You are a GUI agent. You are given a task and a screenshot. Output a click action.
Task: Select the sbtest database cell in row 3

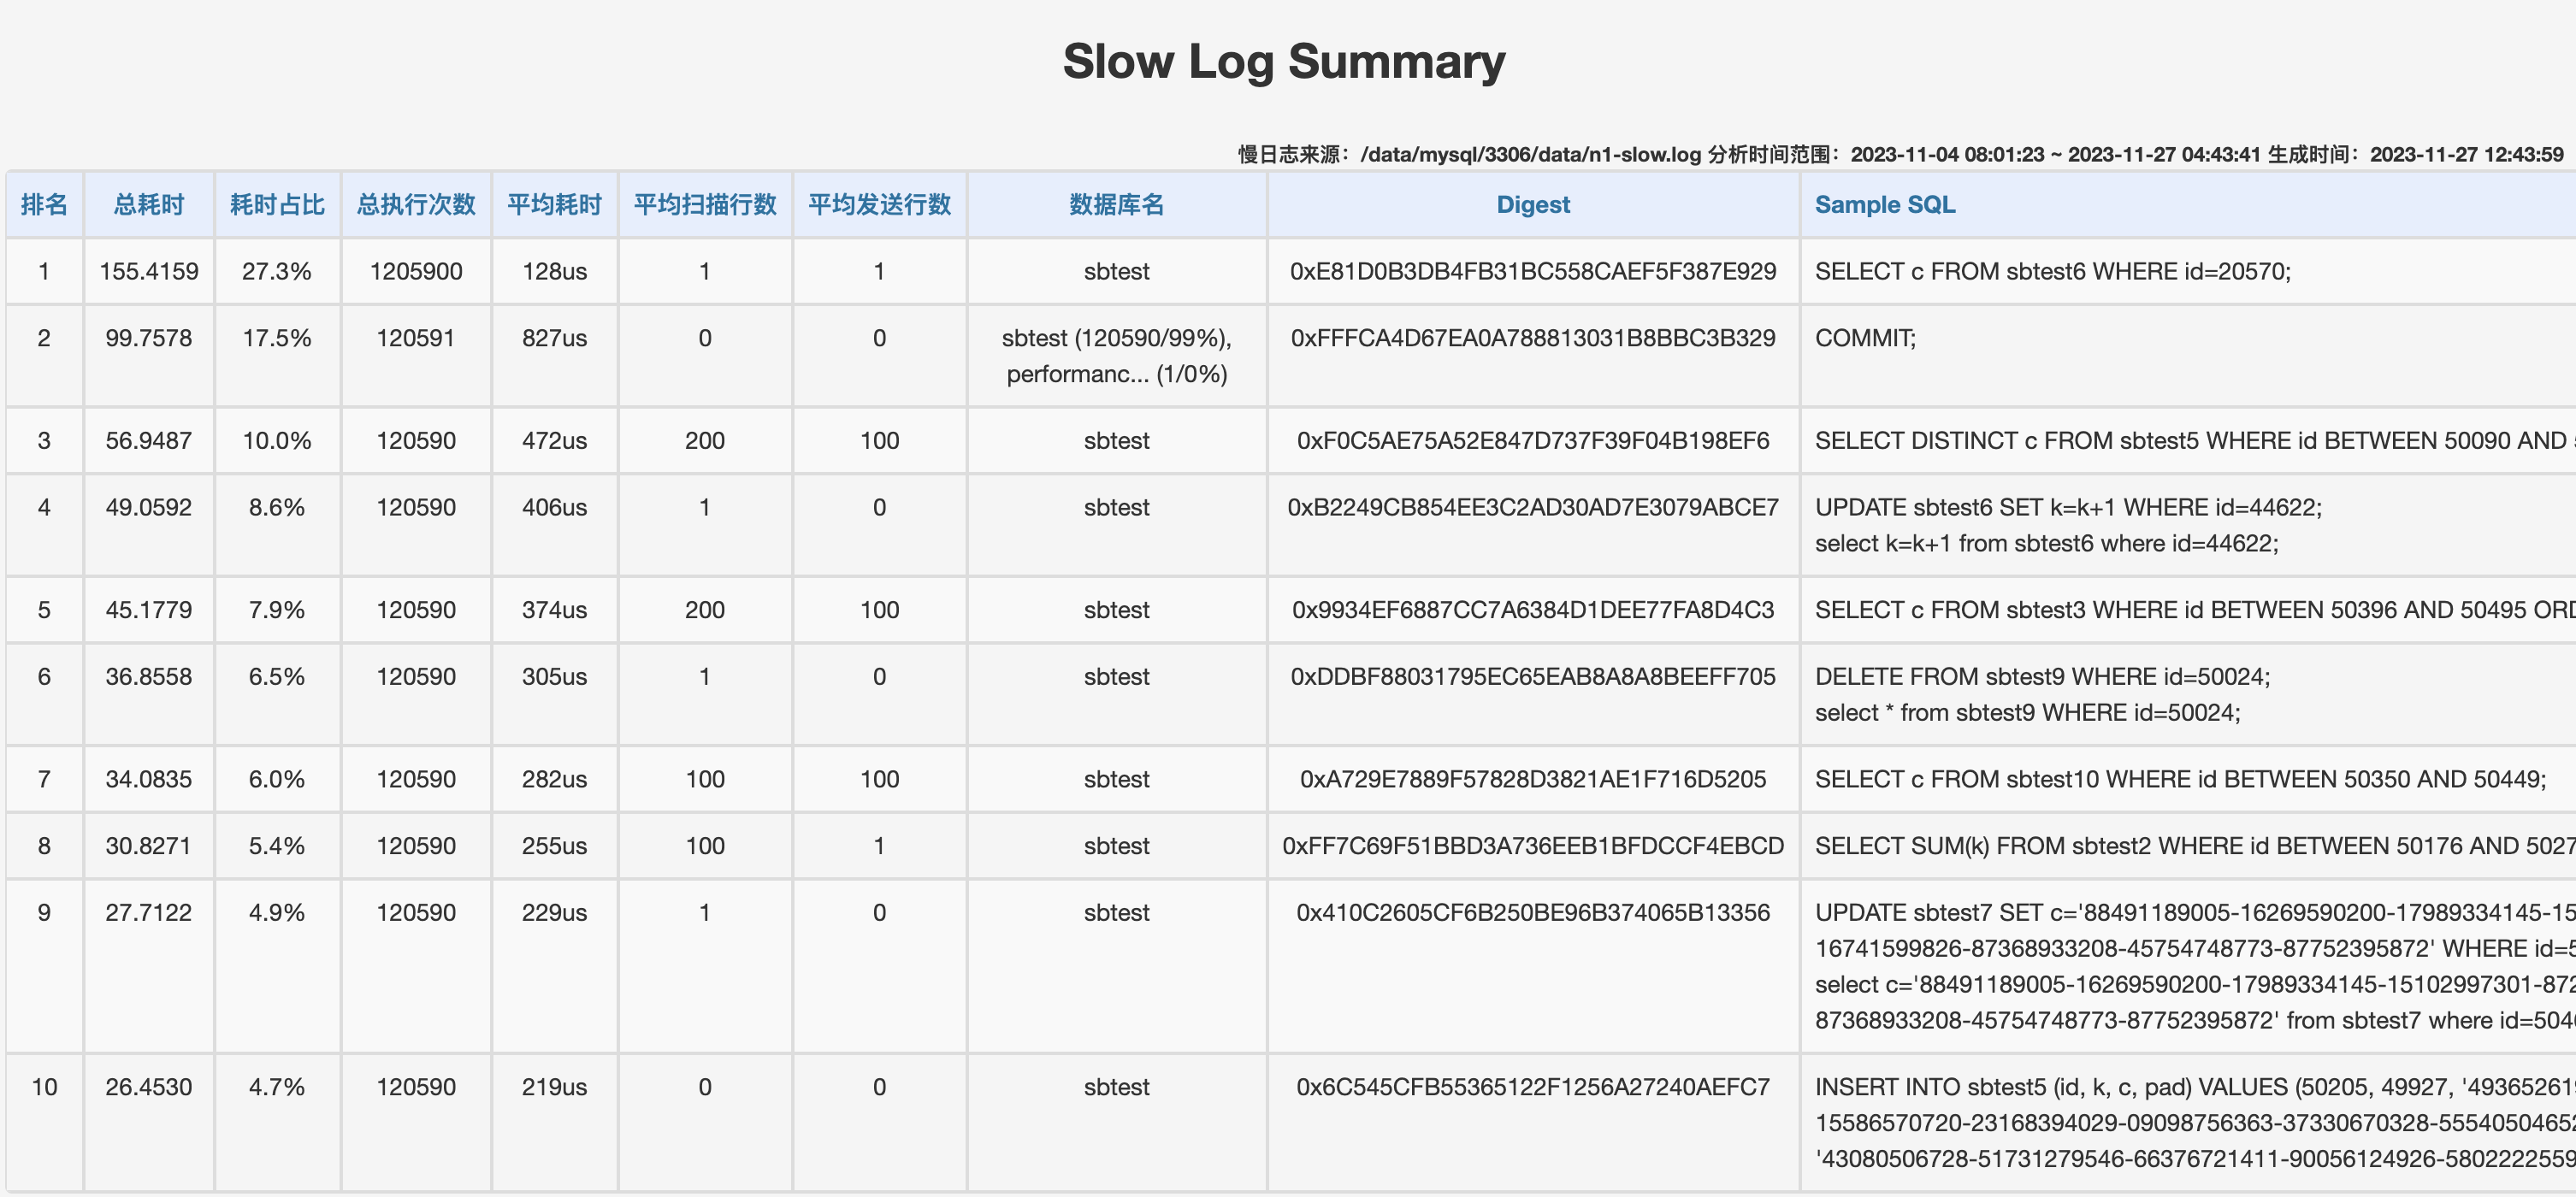[1116, 440]
